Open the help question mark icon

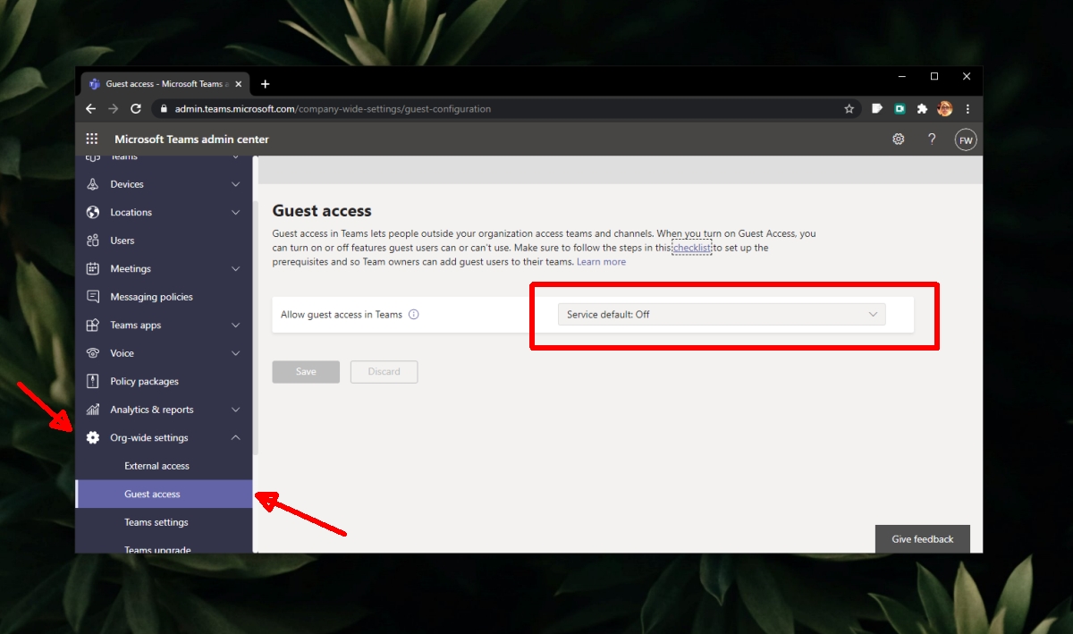click(x=932, y=139)
